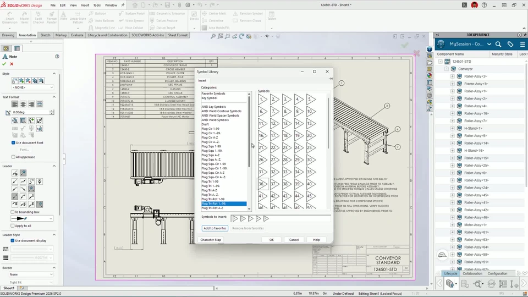Select Favorite Symbols category
The image size is (528, 297).
213,94
